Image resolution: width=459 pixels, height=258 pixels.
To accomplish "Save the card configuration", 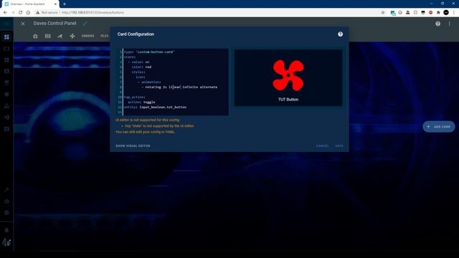I will tap(339, 145).
